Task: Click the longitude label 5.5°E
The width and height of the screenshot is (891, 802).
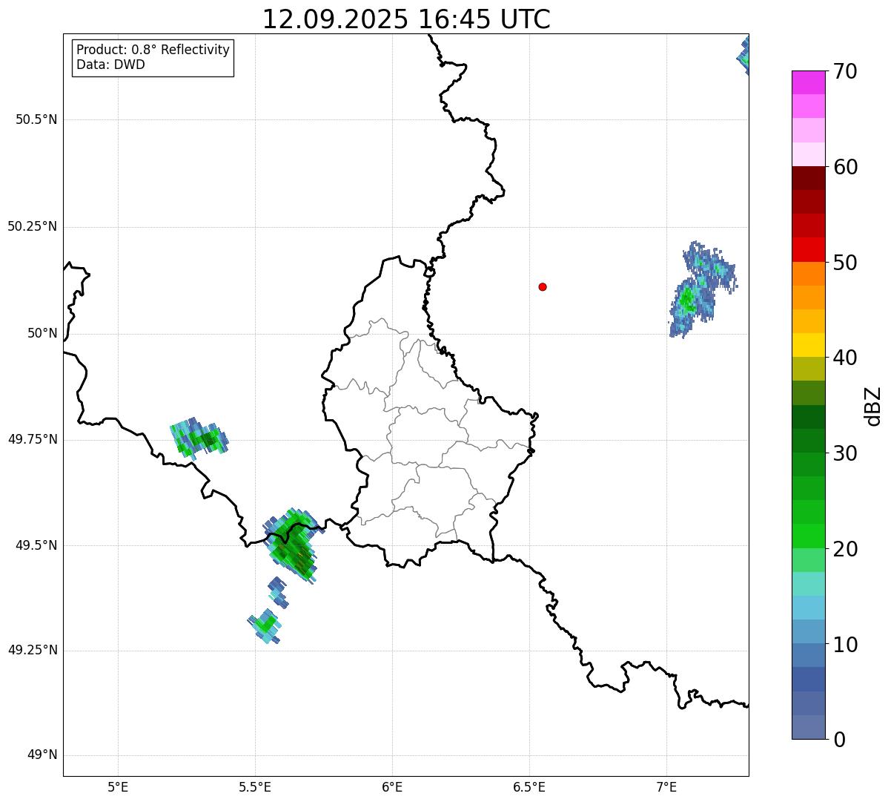Action: [x=255, y=786]
